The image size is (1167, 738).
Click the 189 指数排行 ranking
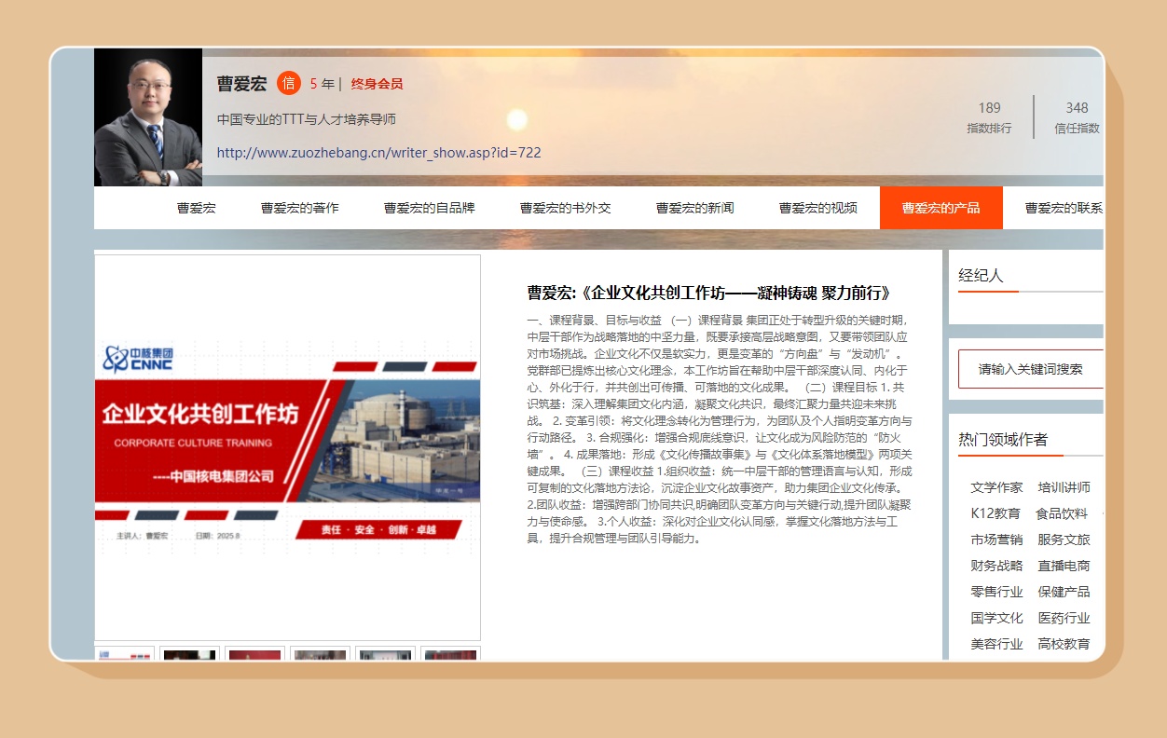click(989, 117)
